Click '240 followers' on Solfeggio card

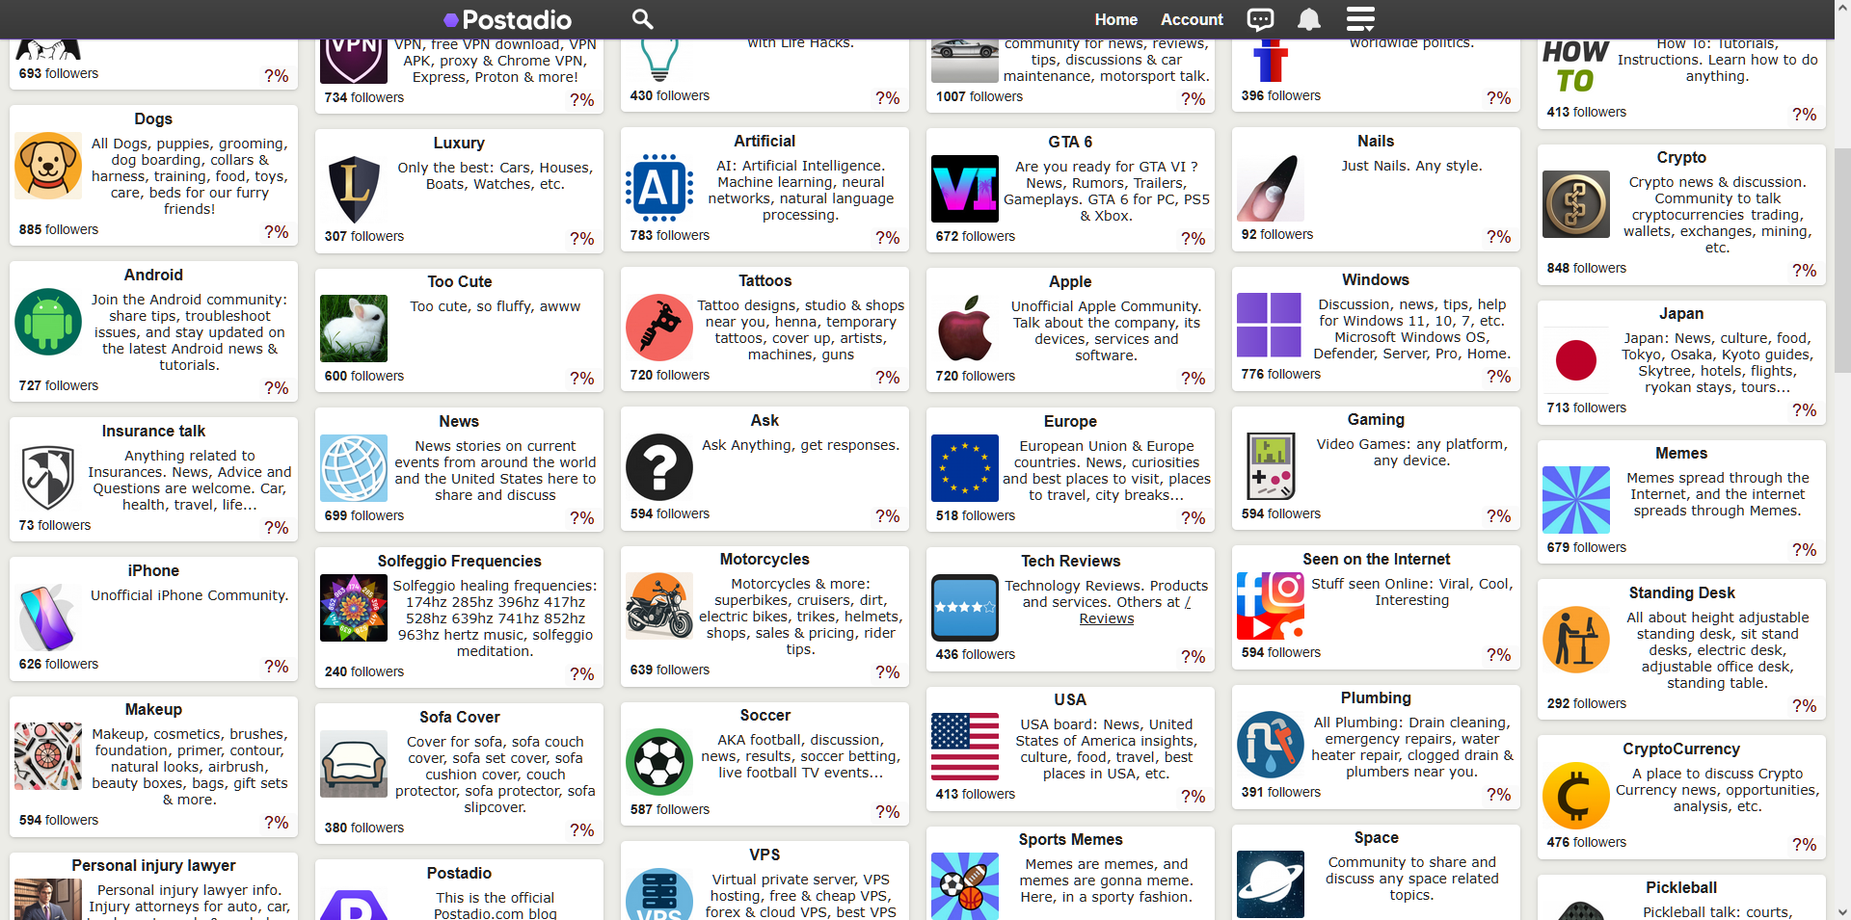coord(364,671)
